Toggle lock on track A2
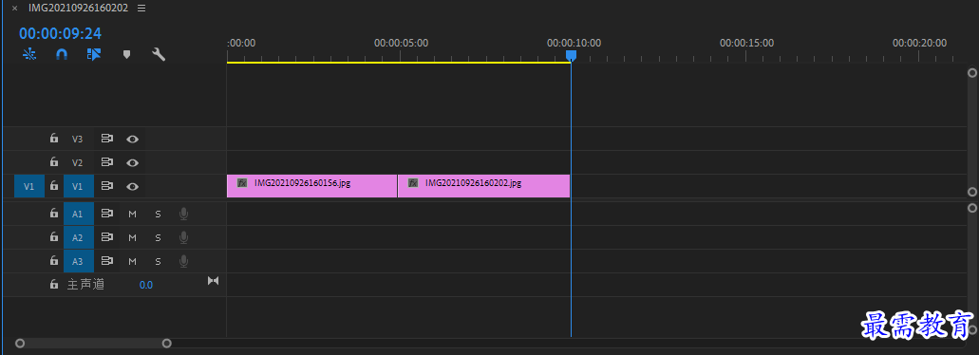 (54, 237)
